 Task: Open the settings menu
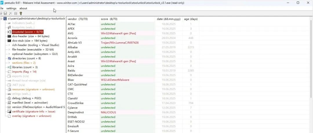coord(11,8)
